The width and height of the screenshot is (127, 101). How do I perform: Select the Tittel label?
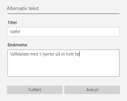[x=12, y=23]
